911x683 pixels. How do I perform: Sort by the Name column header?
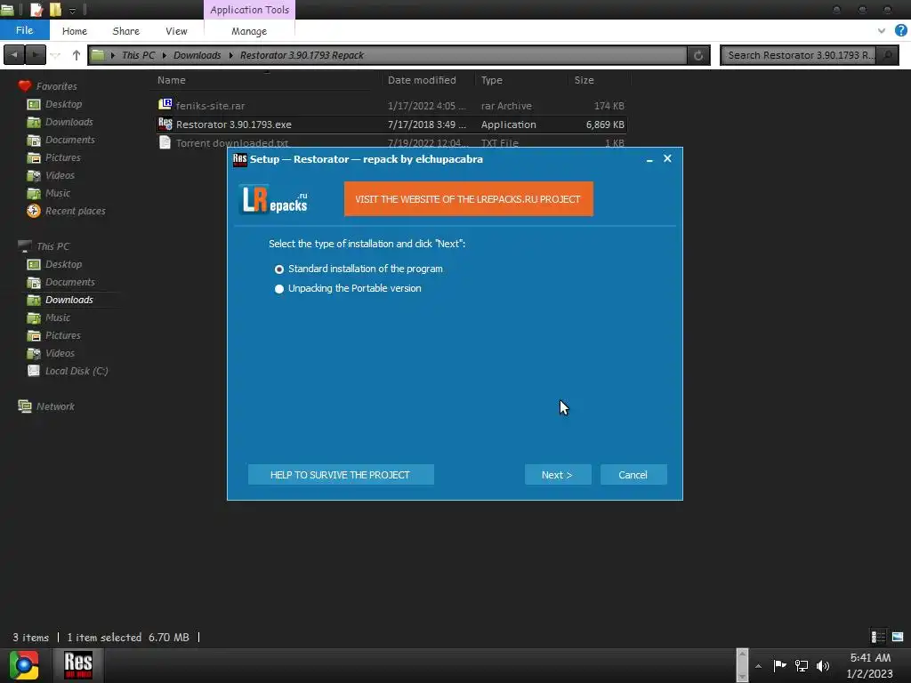click(172, 80)
